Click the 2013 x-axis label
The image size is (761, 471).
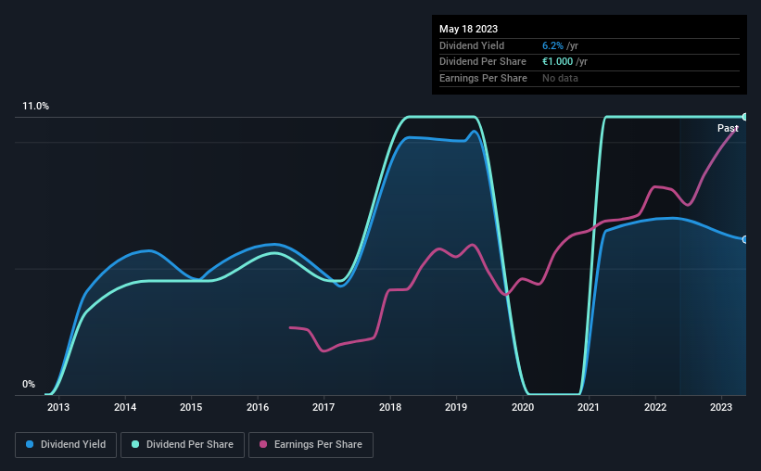pos(58,407)
